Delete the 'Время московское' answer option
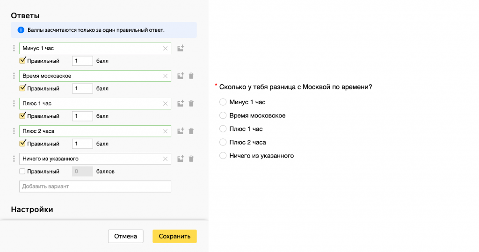 (x=191, y=76)
